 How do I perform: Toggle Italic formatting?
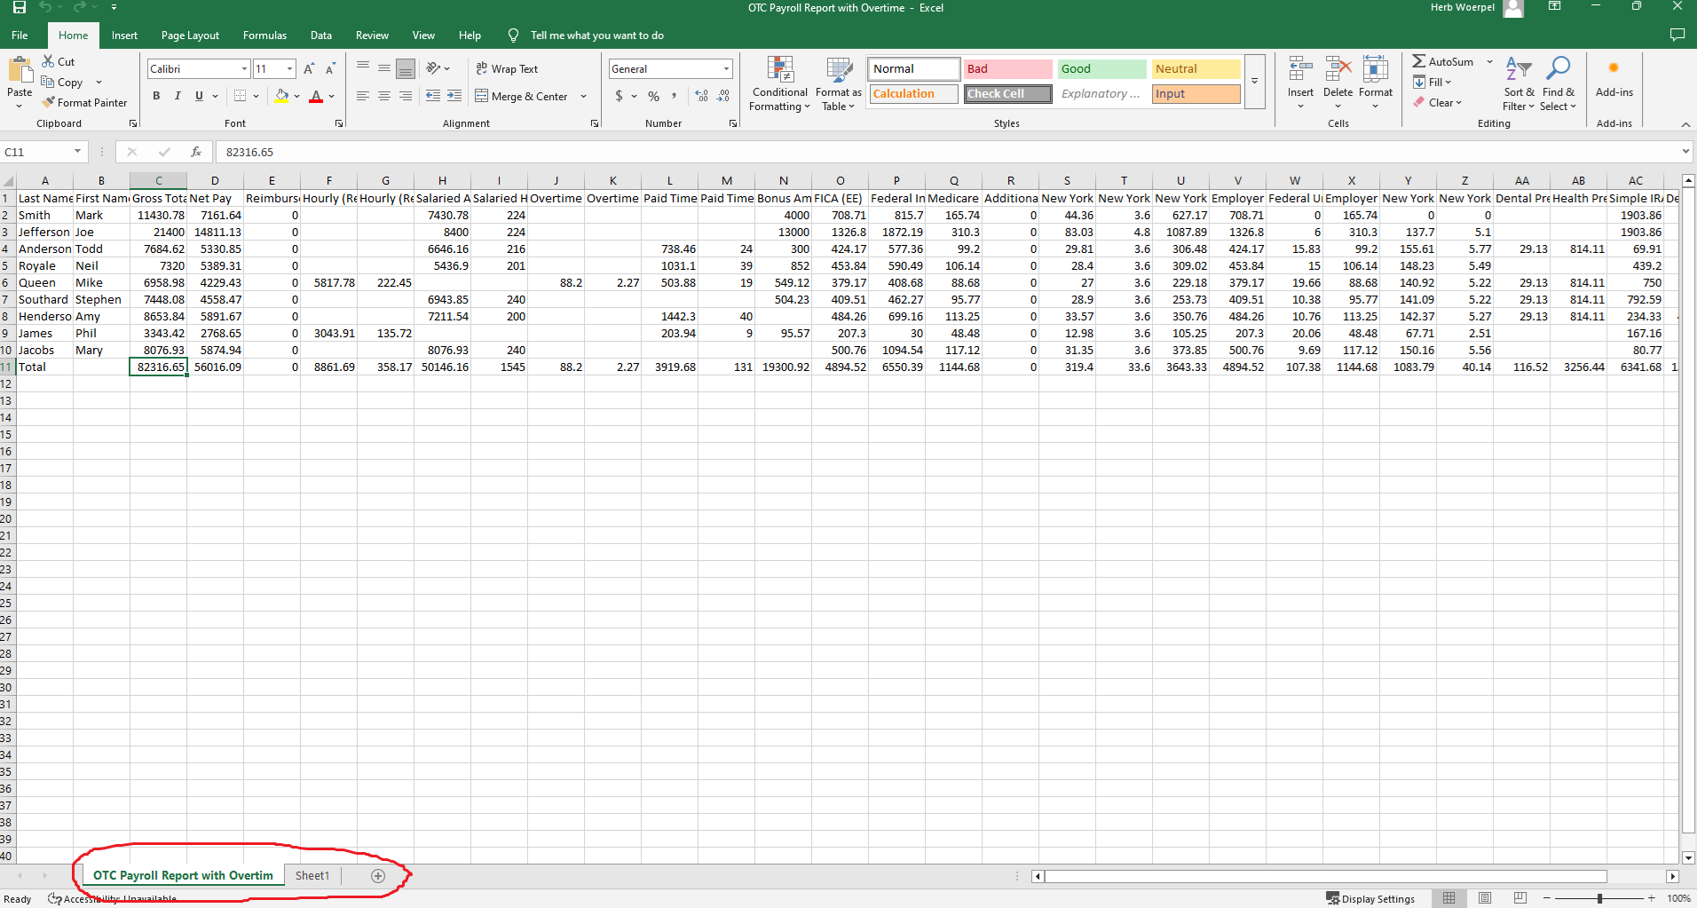coord(178,96)
